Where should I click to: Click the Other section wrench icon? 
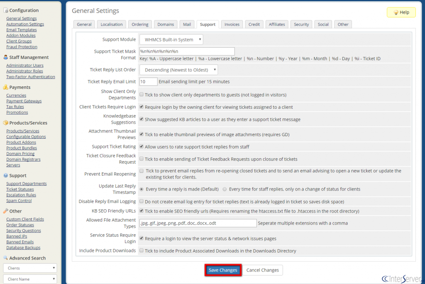click(6, 211)
